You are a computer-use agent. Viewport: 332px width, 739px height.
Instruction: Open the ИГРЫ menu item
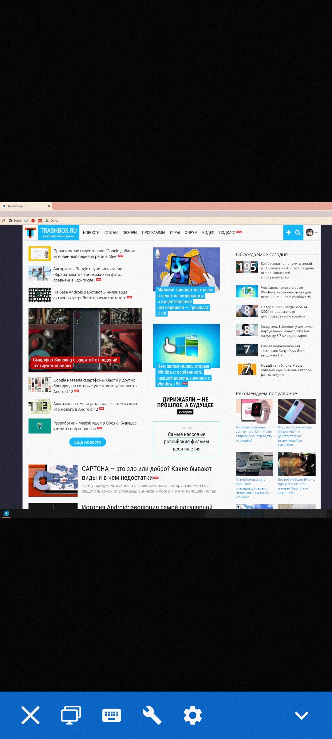(175, 232)
